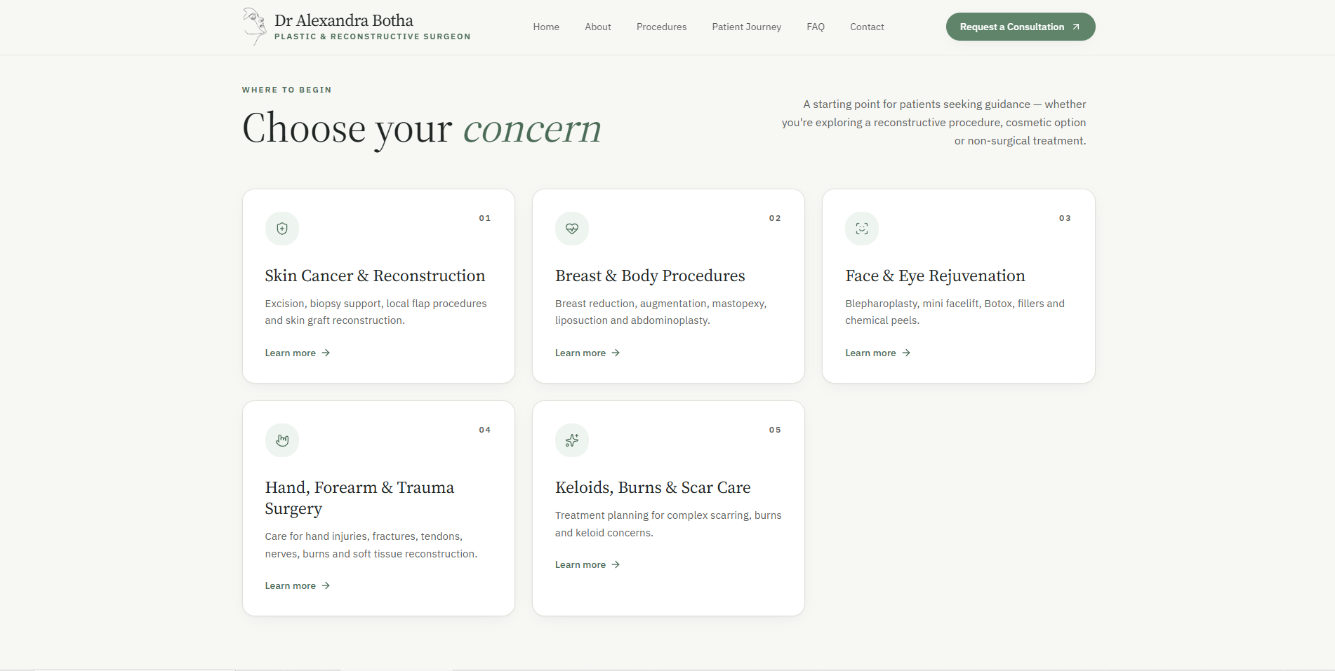Click the Blepharoplasty, mini facelift description
The image size is (1335, 671).
955,312
